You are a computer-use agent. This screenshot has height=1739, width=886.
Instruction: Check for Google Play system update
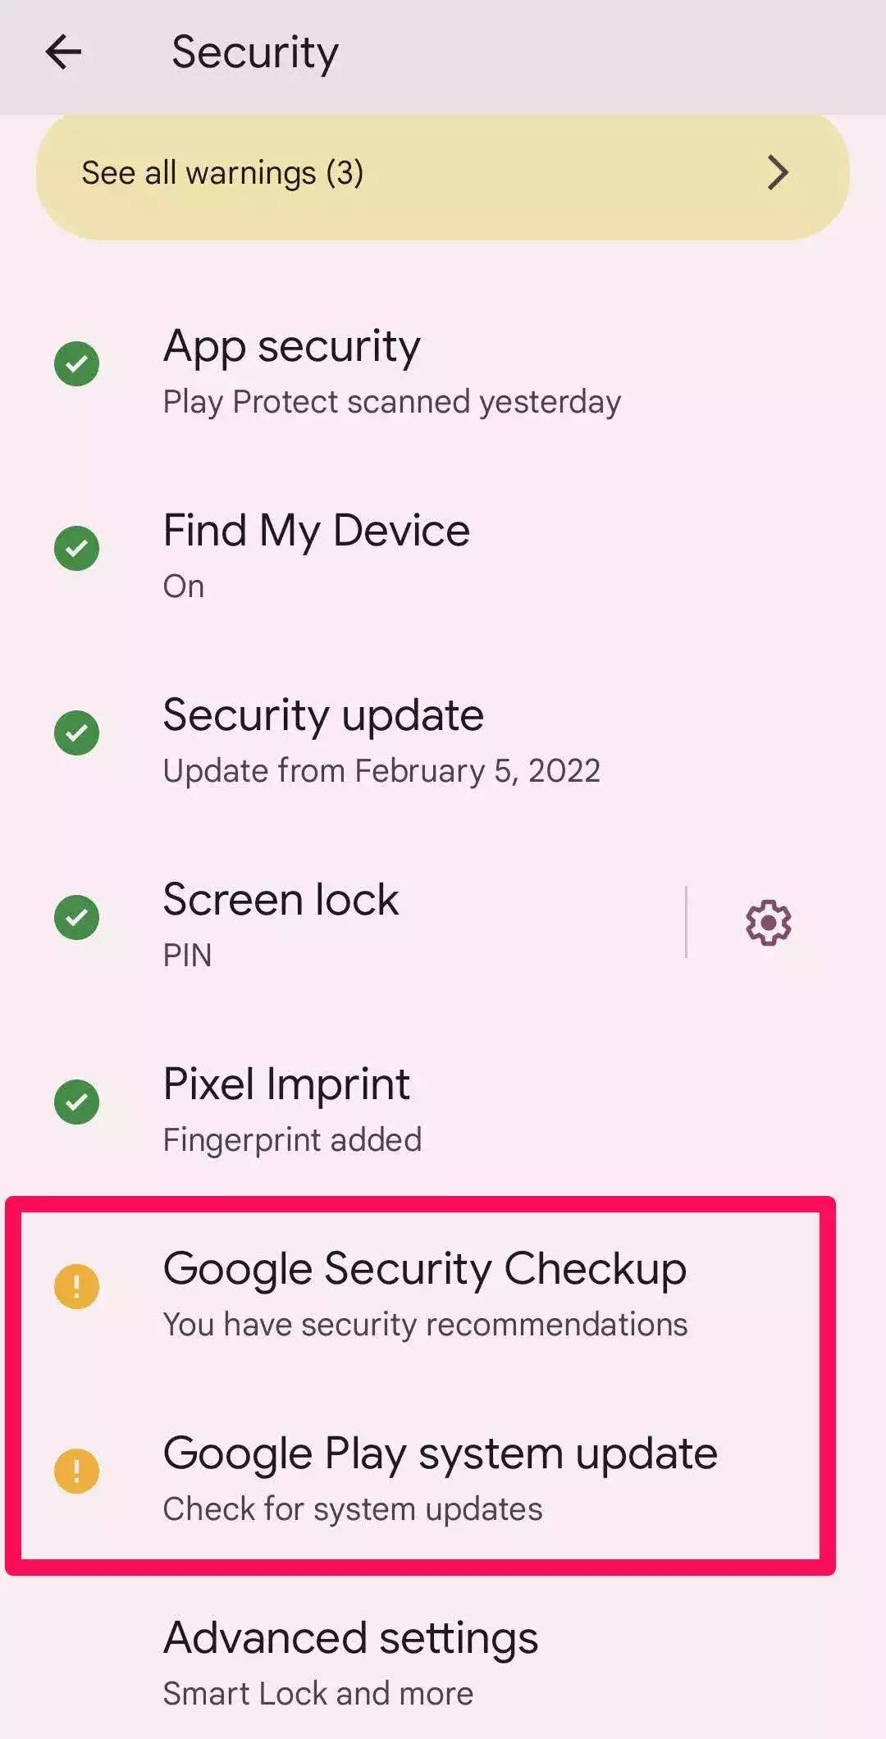tap(443, 1479)
